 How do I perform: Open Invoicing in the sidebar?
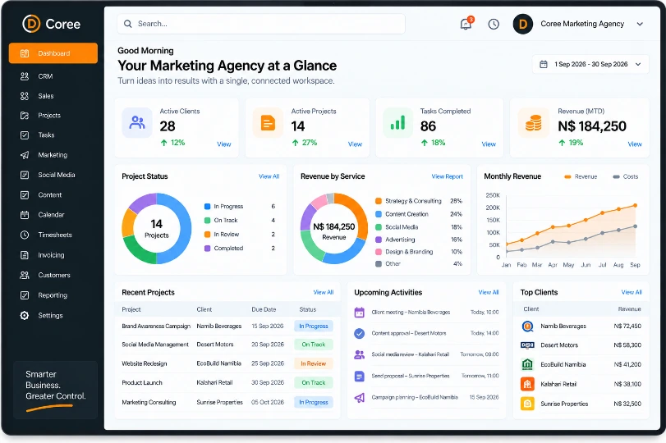[x=53, y=255]
